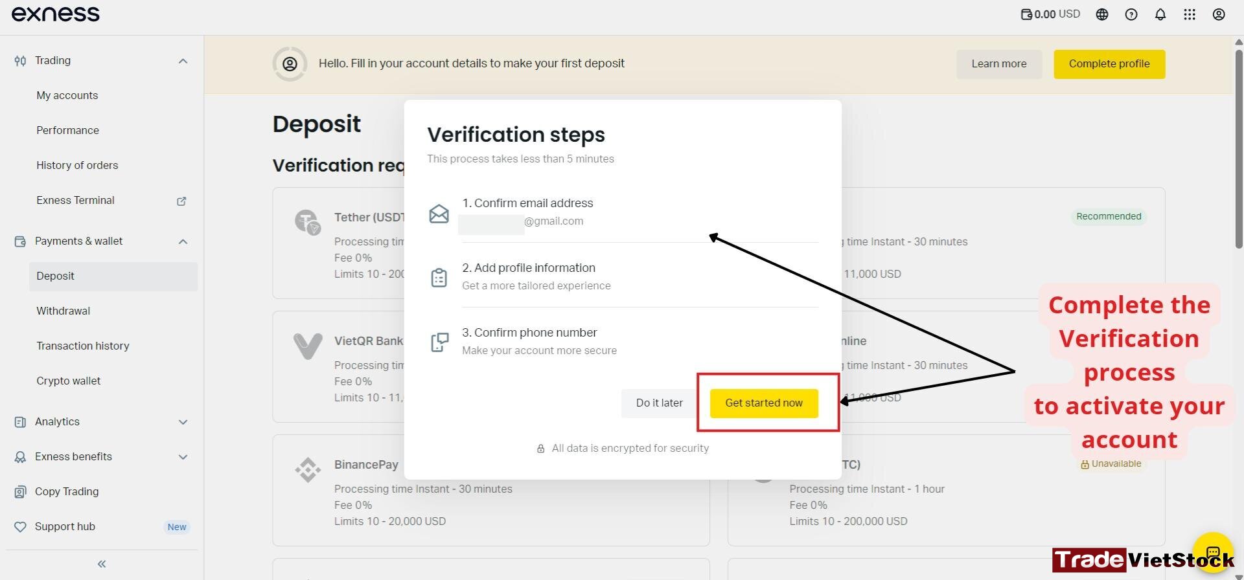The width and height of the screenshot is (1244, 580).
Task: Click the Analytics icon in sidebar
Action: tap(20, 422)
